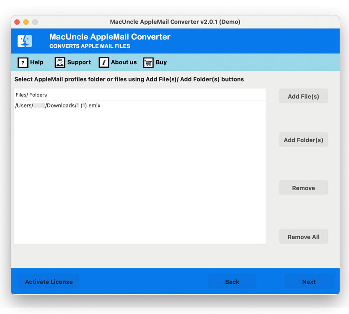Screen dimensions: 349x314
Task: Proceed with the Next button
Action: point(309,281)
